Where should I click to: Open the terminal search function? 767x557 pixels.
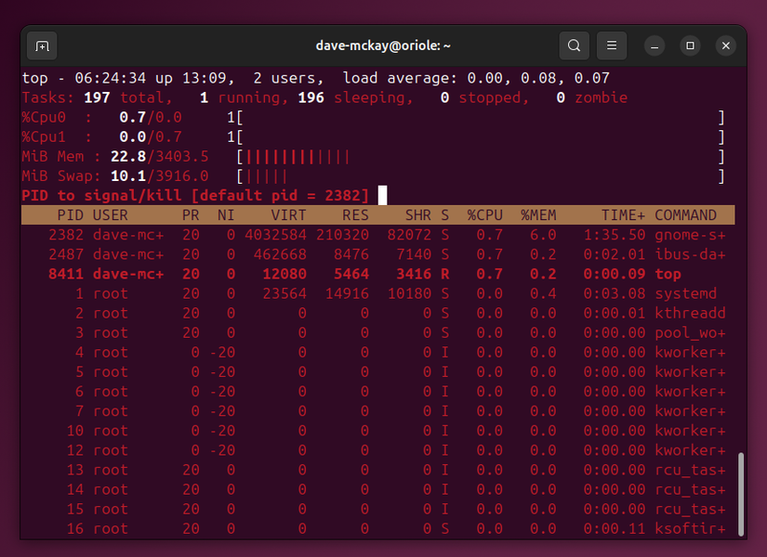point(574,45)
